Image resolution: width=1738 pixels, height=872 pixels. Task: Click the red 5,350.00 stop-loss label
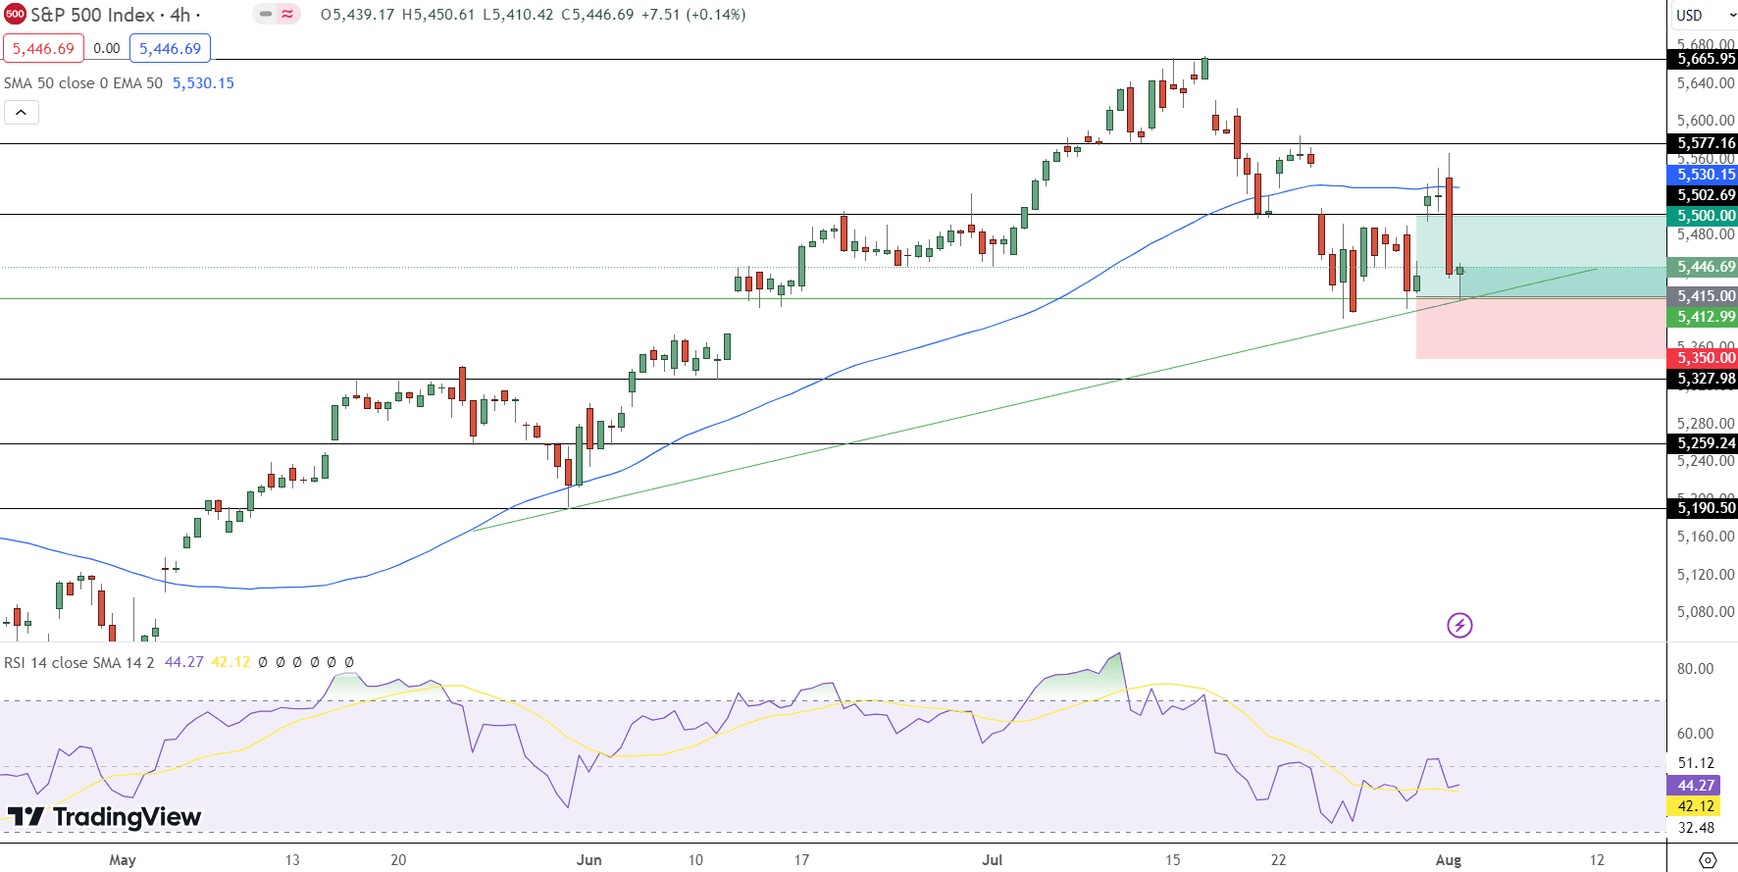1703,358
